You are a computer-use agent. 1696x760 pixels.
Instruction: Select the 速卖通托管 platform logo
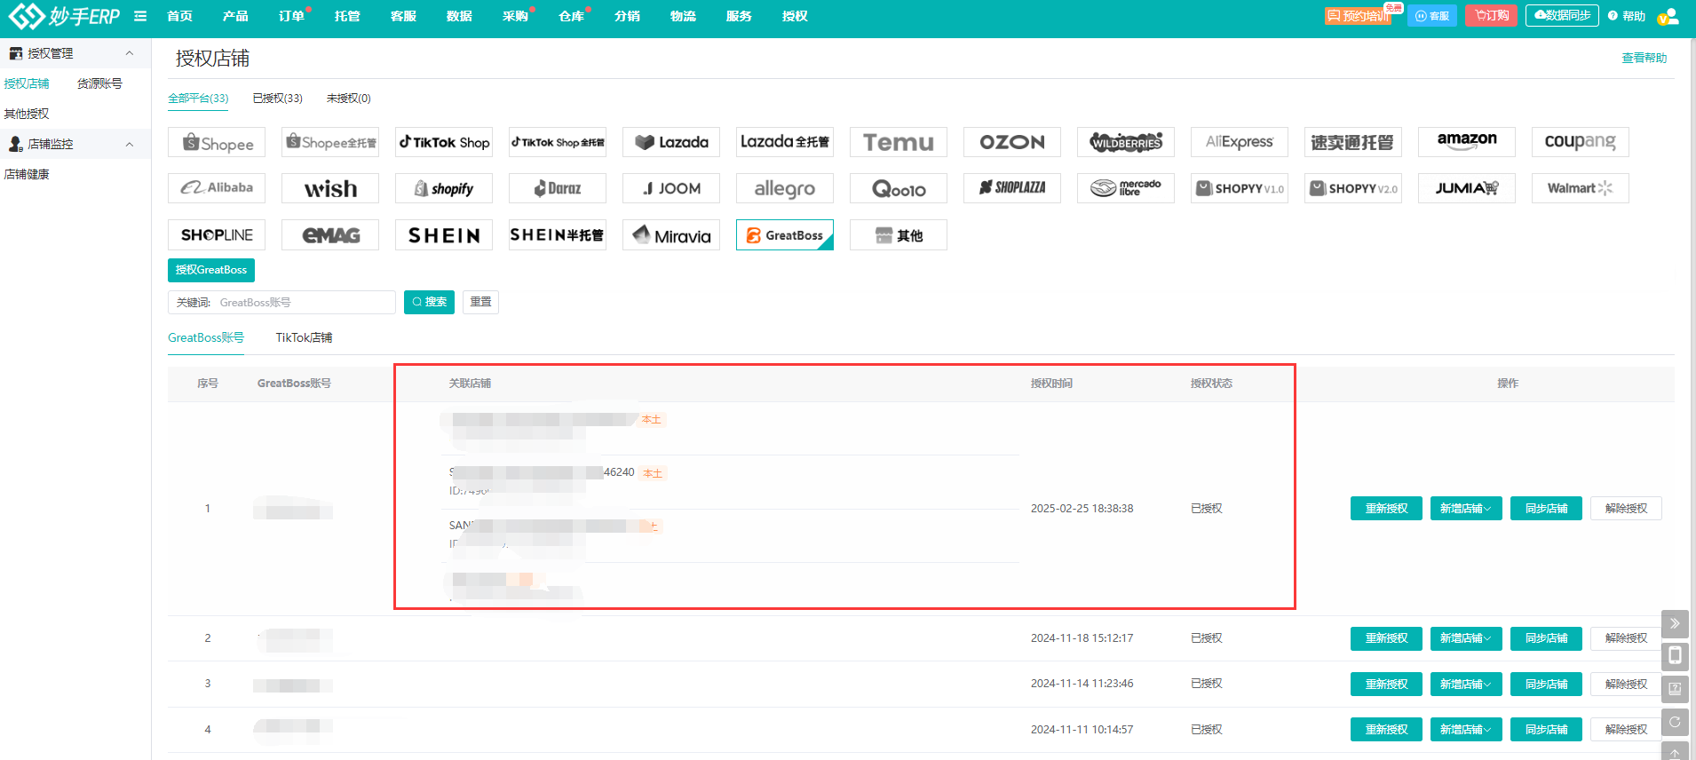(1353, 142)
